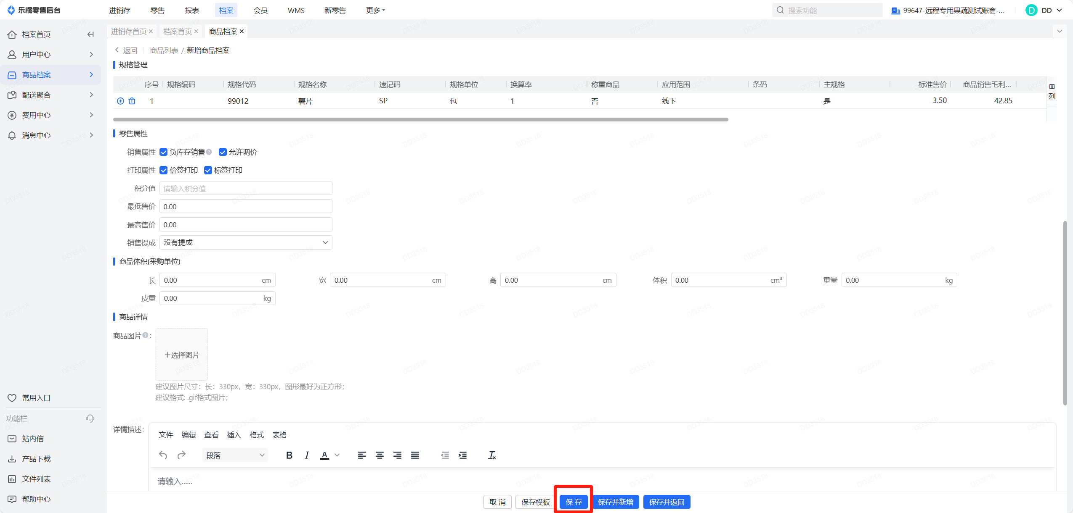Click +选择图片 upload box
The width and height of the screenshot is (1073, 513).
pos(182,355)
